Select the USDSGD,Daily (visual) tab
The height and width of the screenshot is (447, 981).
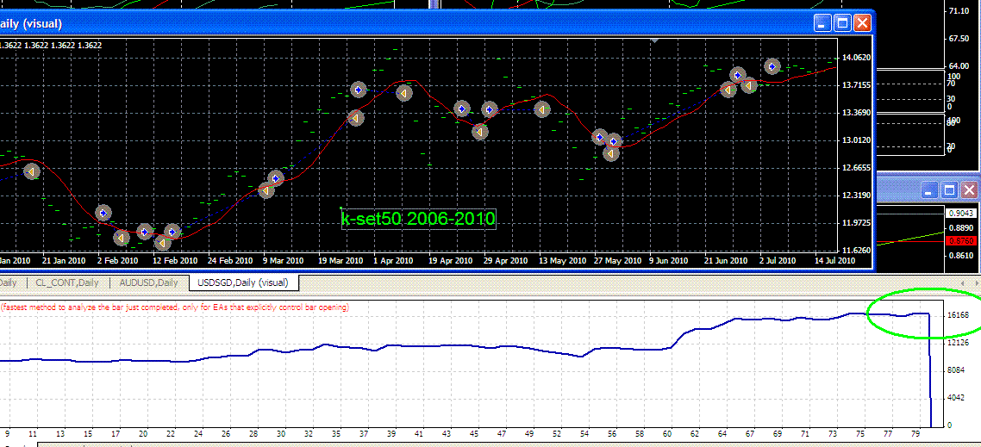tap(243, 282)
